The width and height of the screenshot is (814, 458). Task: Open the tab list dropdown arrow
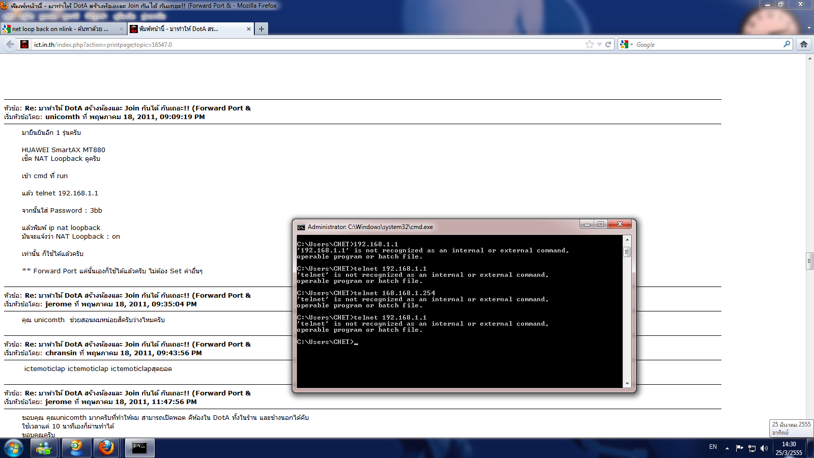point(809,28)
